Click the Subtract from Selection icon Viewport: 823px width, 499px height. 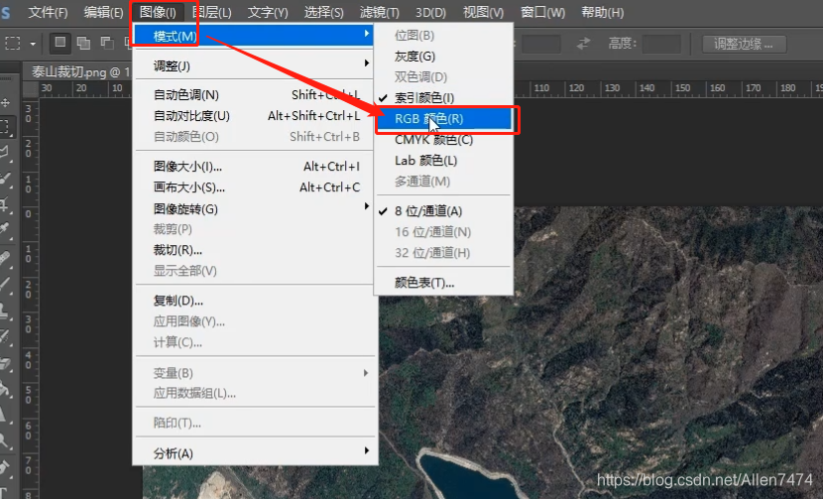point(104,43)
